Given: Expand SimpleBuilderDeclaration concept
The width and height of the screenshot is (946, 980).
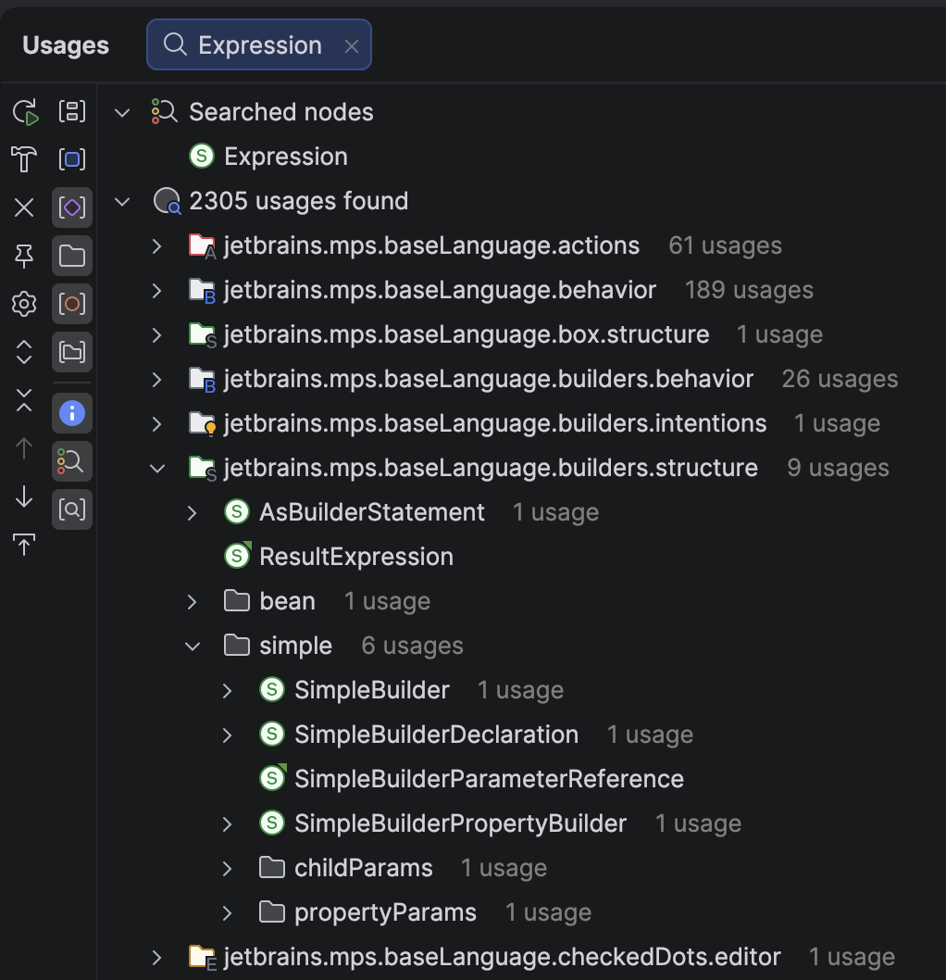Looking at the screenshot, I should (228, 735).
